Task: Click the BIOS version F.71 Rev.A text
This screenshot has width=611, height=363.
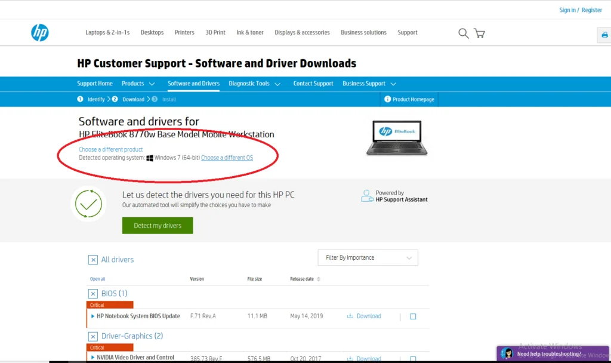Action: 203,316
